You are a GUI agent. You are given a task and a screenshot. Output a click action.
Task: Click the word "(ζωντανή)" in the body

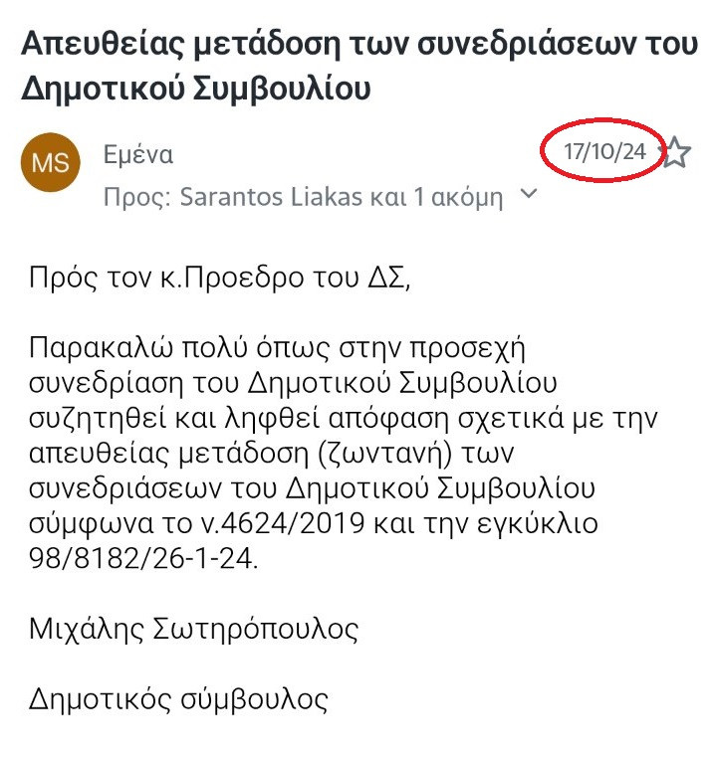click(x=392, y=456)
